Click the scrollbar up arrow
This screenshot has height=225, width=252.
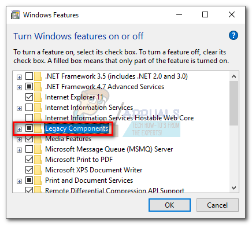coord(234,76)
